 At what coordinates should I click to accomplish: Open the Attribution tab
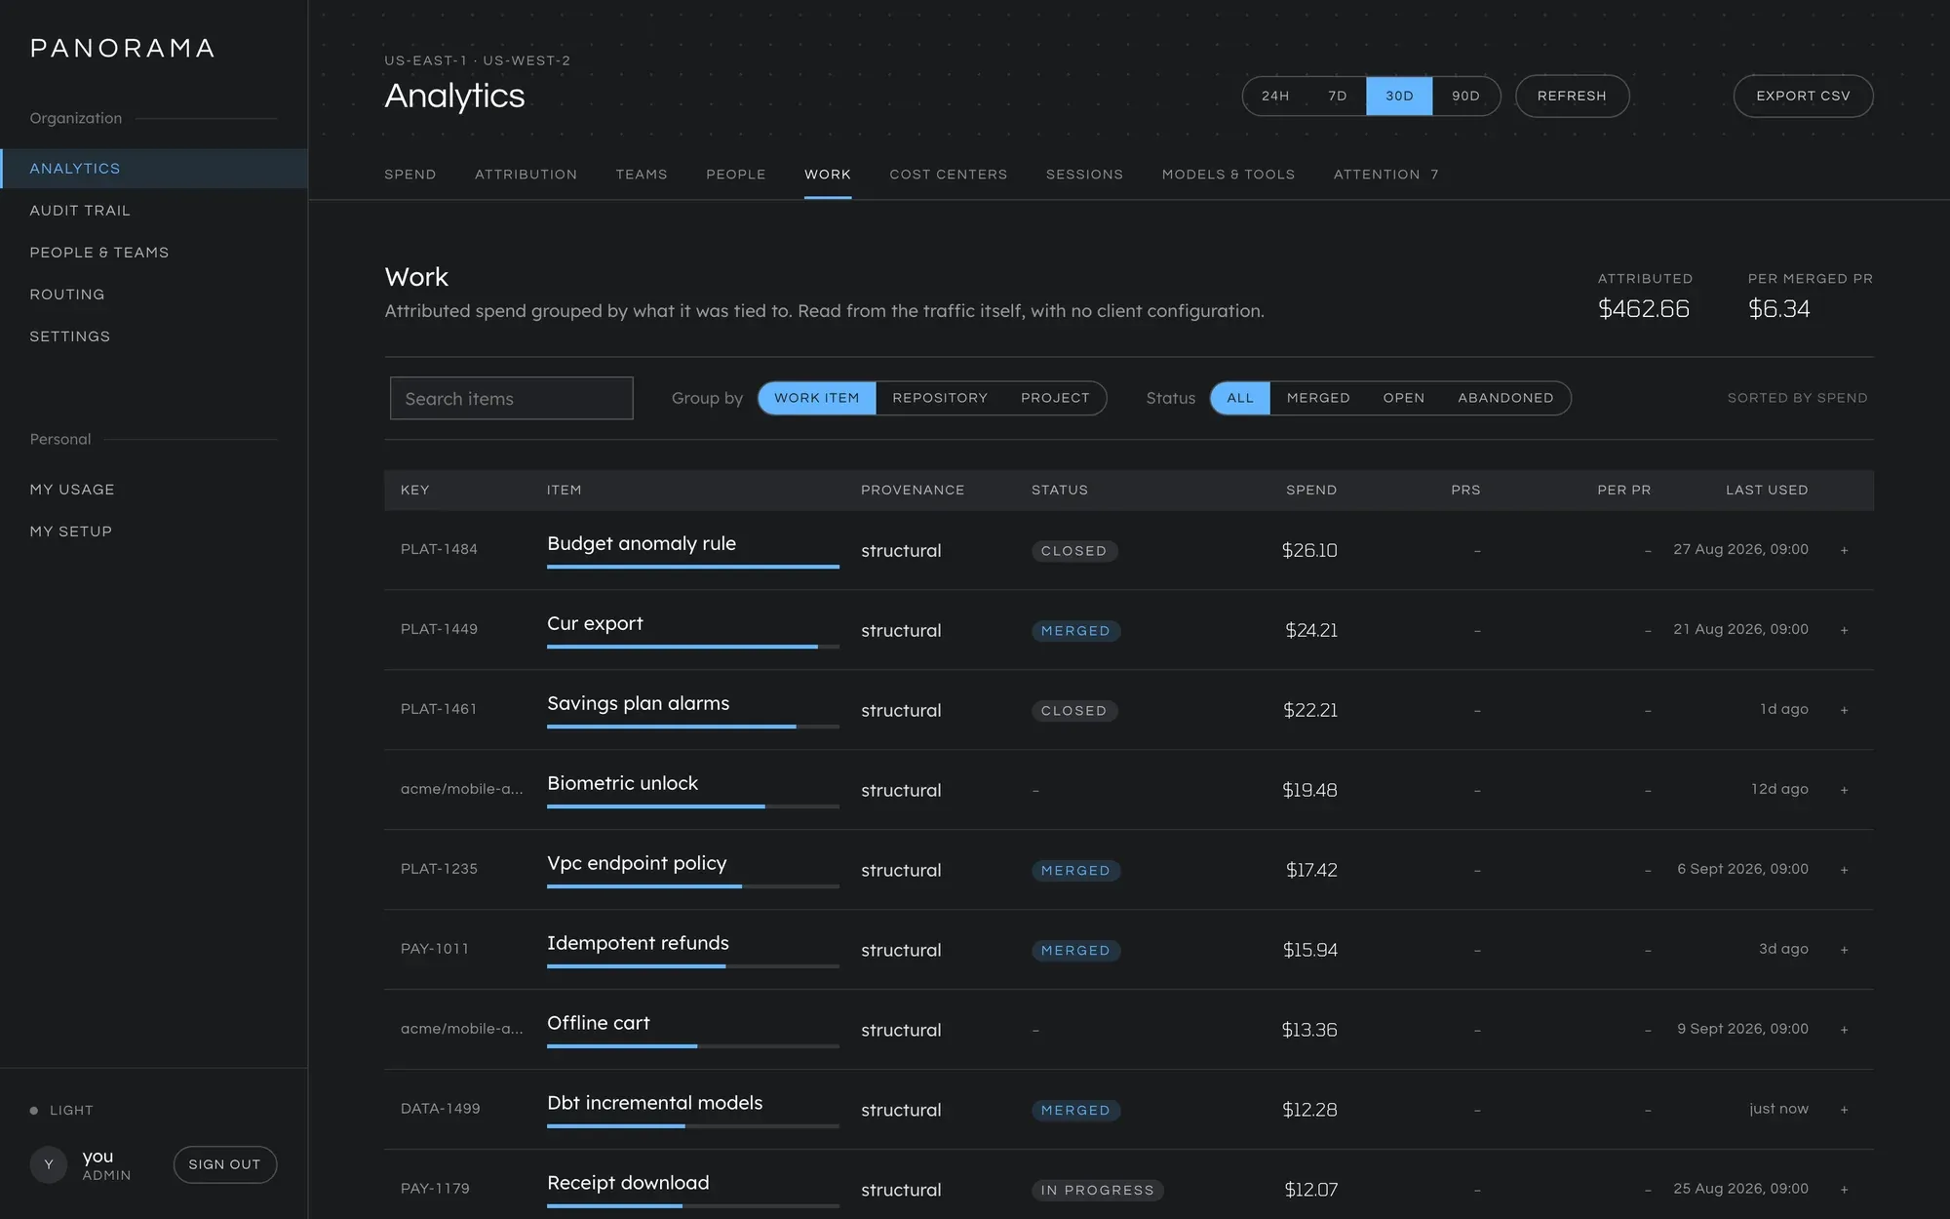pyautogui.click(x=526, y=175)
